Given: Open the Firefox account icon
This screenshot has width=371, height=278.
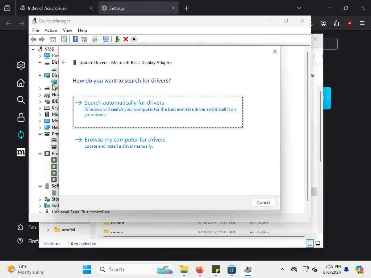Looking at the screenshot, I should pos(323,23).
